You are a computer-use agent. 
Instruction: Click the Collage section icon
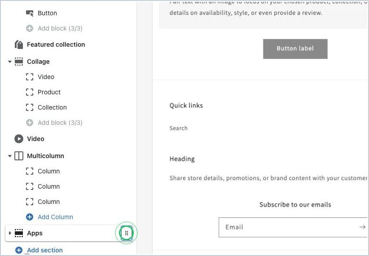click(19, 62)
